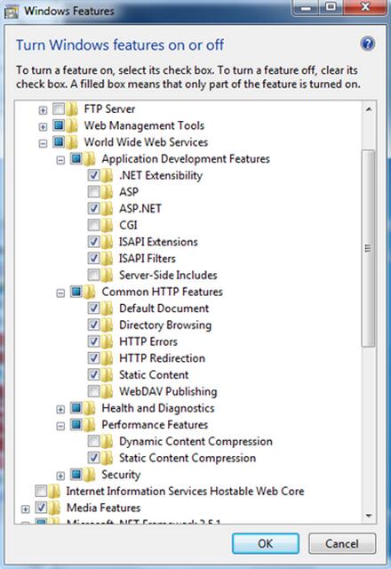The image size is (391, 569).
Task: Collapse the Application Development Features node
Action: tap(60, 160)
